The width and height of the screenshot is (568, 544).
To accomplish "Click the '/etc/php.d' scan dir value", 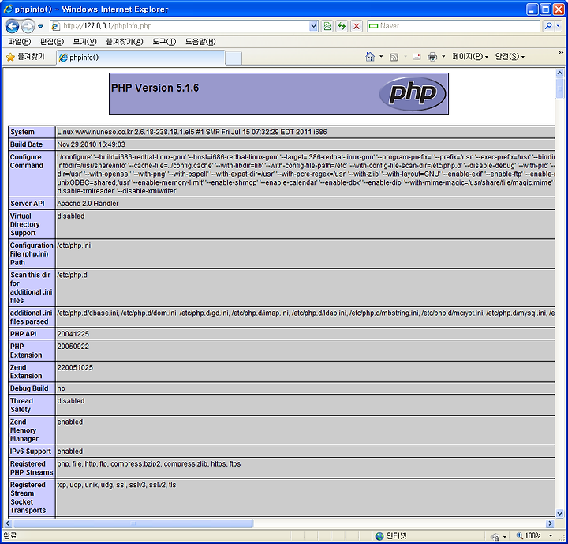I will pyautogui.click(x=72, y=275).
